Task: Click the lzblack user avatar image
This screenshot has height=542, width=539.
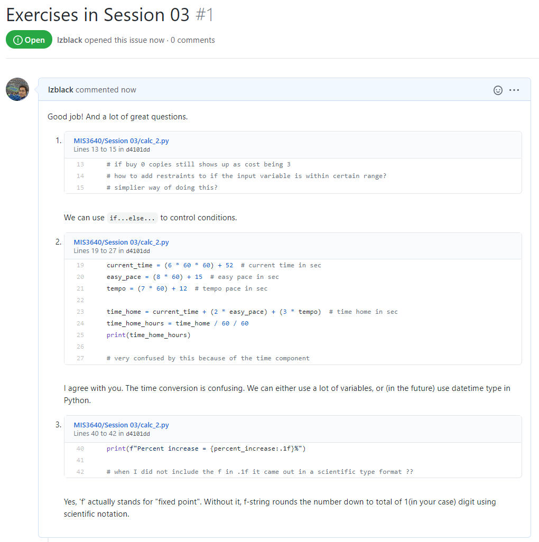Action: [17, 89]
